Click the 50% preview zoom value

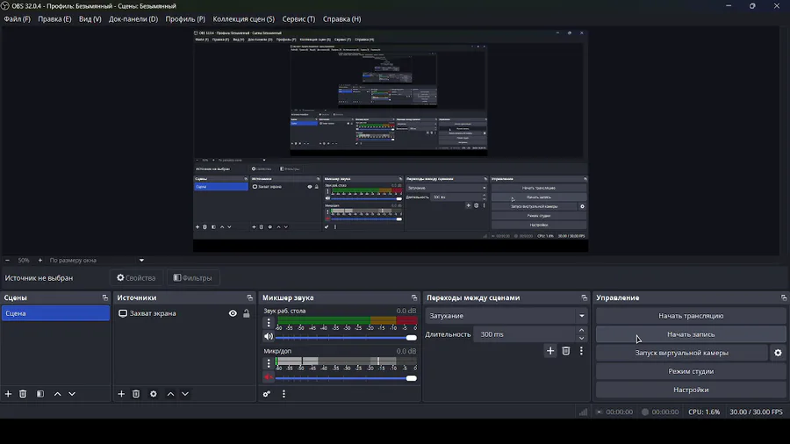tap(24, 261)
